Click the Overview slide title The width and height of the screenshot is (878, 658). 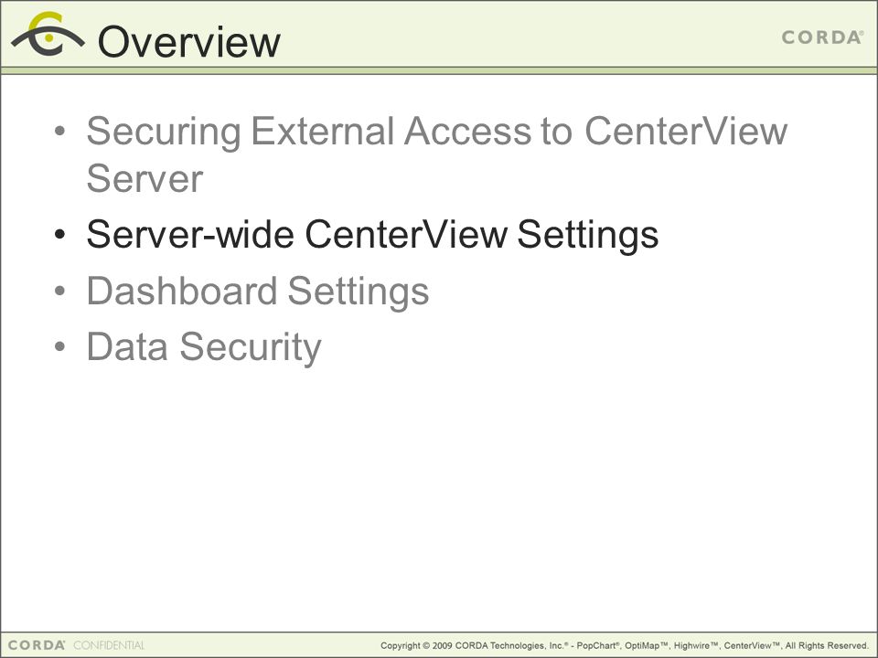(189, 42)
